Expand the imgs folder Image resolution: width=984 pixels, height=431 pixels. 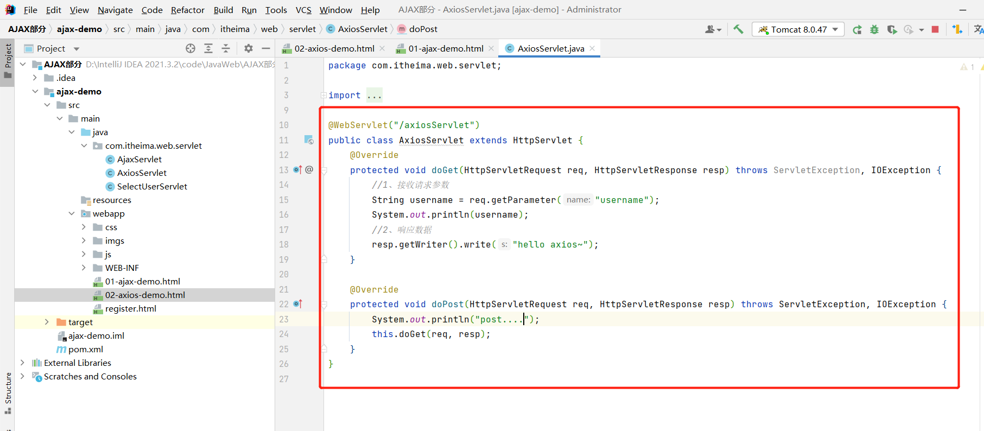(x=84, y=240)
